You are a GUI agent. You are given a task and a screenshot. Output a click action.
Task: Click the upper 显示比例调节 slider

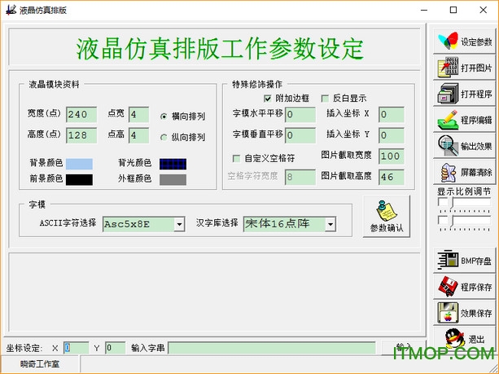[464, 203]
